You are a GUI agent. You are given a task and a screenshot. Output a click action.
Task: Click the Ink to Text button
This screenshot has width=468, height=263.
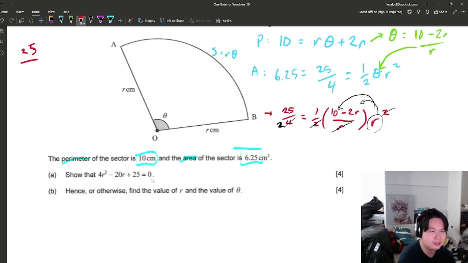coord(200,21)
